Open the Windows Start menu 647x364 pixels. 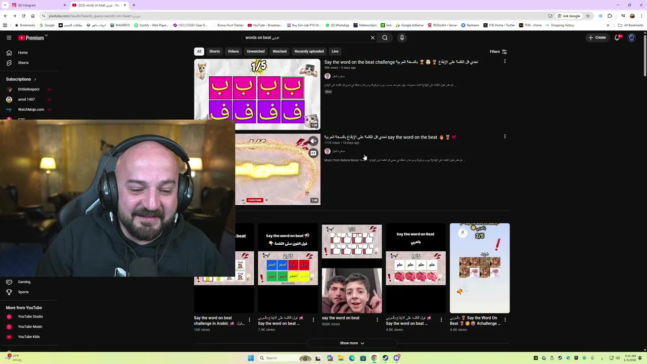(251, 358)
